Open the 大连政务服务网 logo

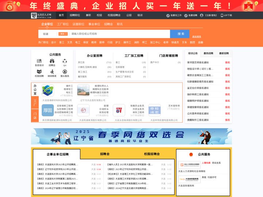pos(189,179)
